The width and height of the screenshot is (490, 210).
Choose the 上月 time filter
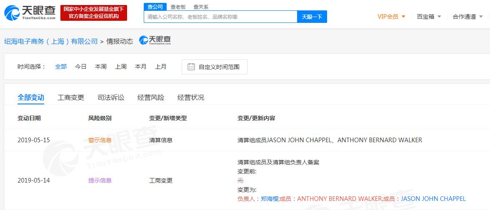(161, 67)
